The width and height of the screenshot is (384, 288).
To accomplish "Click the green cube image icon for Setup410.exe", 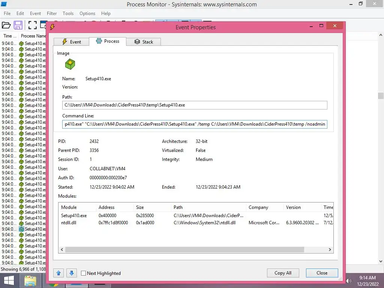I will pyautogui.click(x=70, y=64).
